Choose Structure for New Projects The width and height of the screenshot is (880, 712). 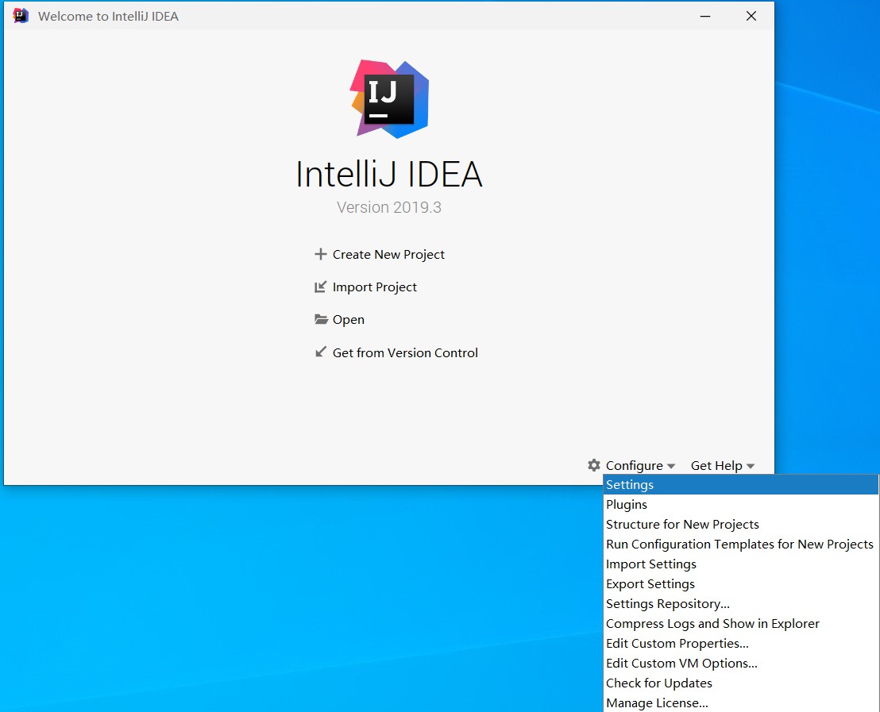coord(682,525)
